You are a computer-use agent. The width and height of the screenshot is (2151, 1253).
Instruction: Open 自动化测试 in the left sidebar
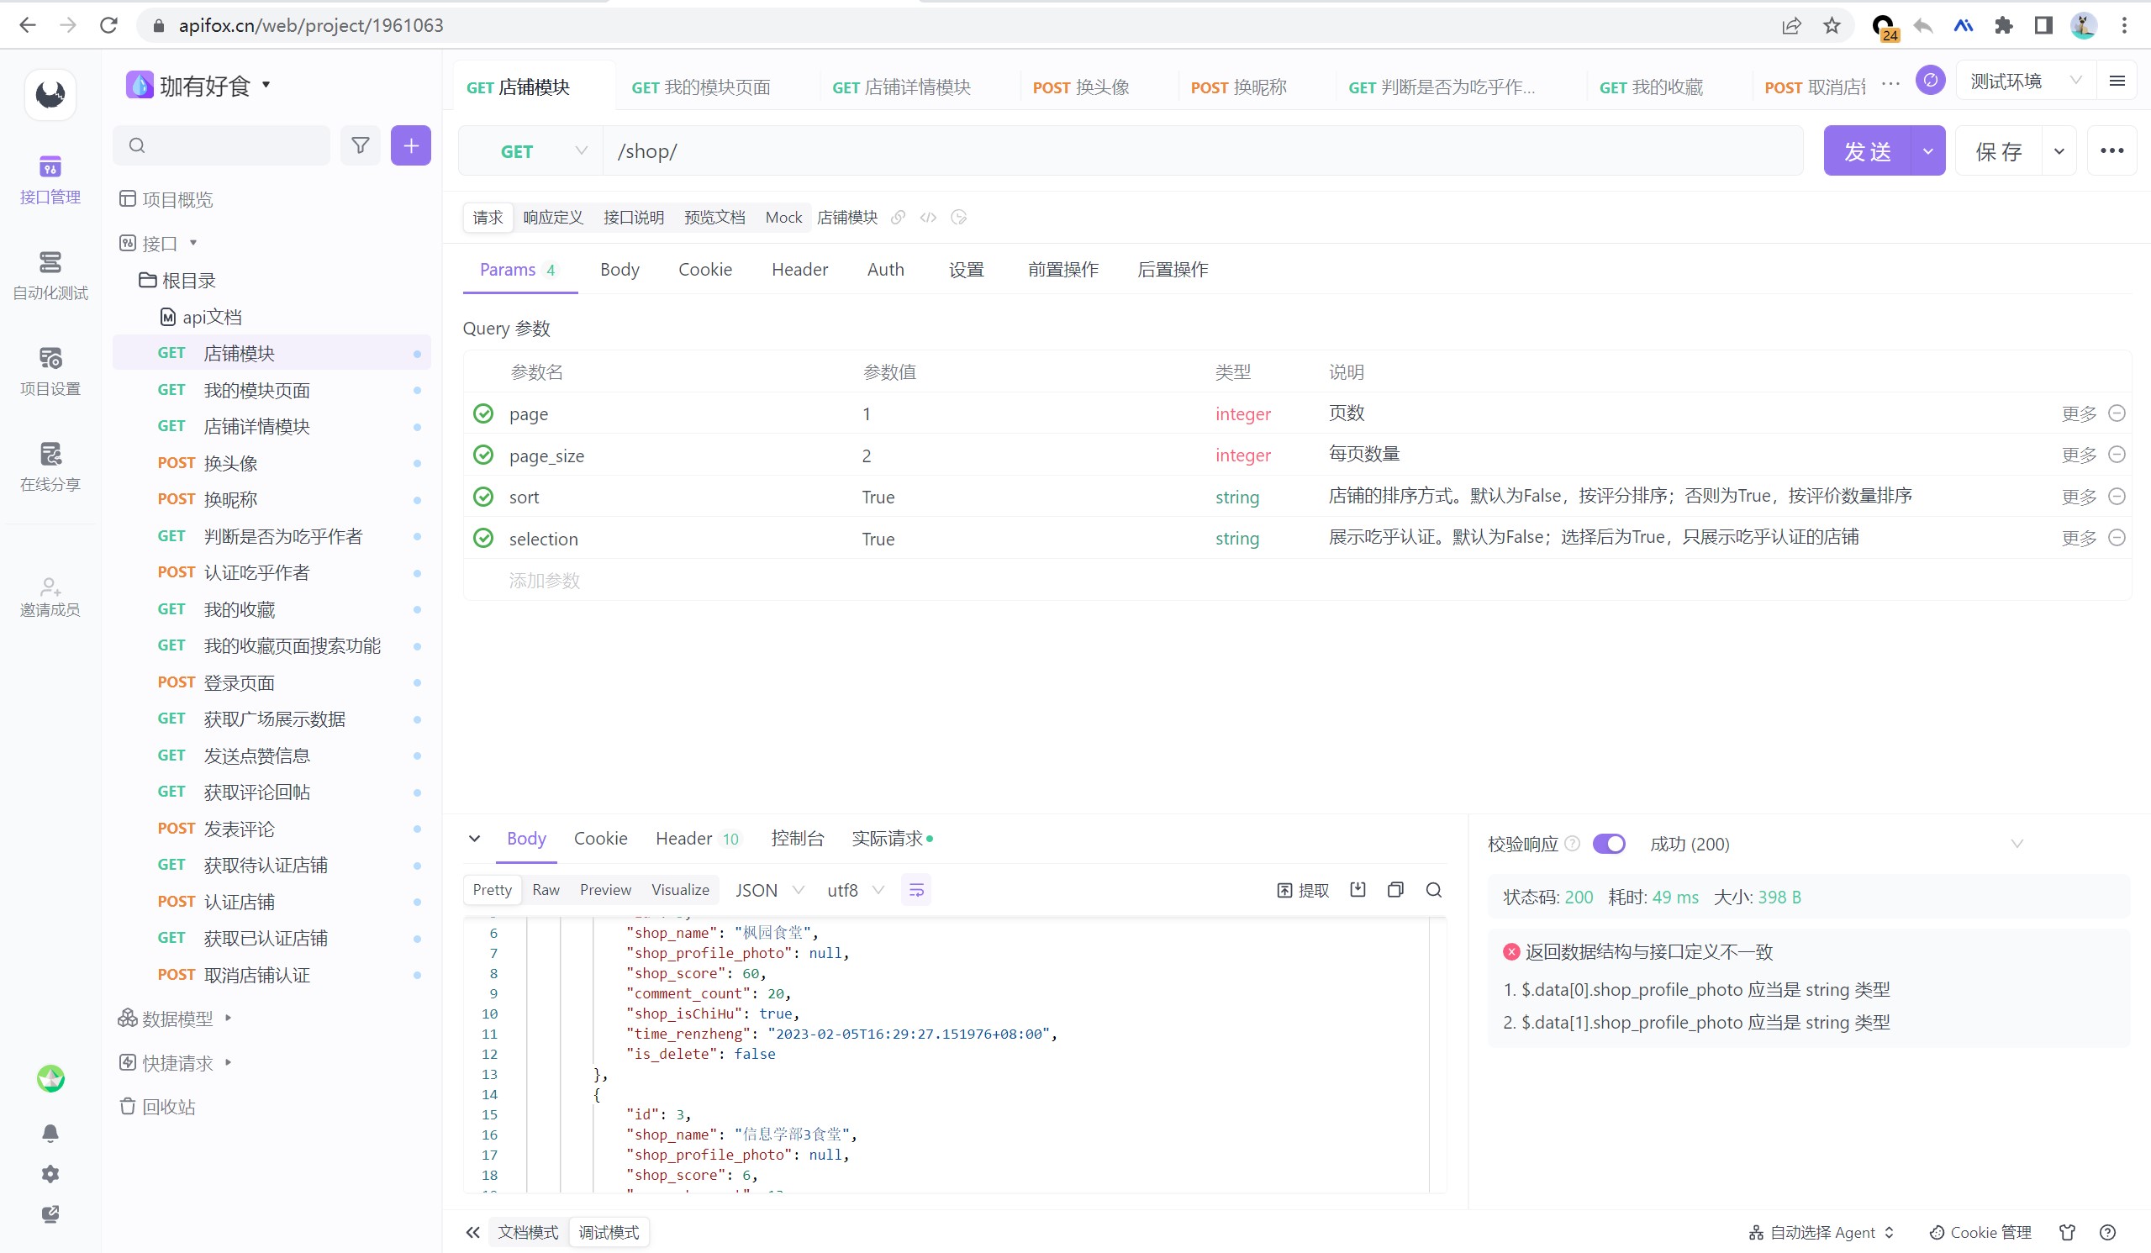(x=50, y=275)
